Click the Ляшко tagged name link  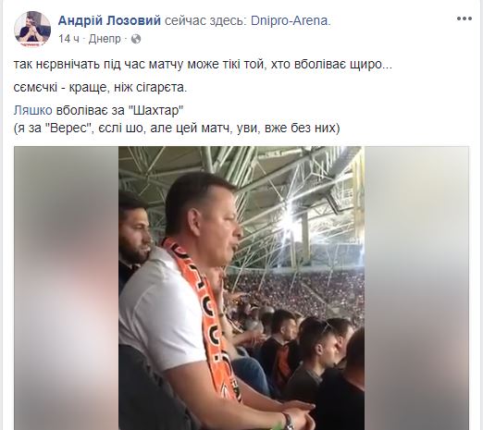click(x=33, y=110)
